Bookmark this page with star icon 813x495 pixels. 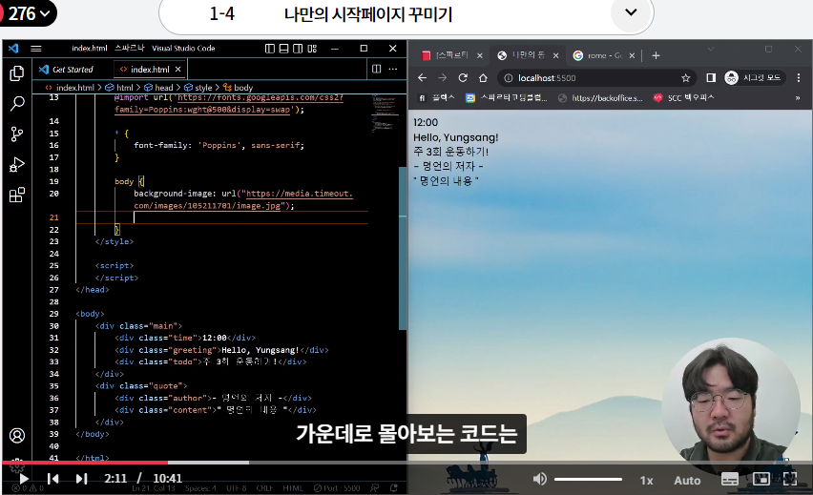coord(685,78)
